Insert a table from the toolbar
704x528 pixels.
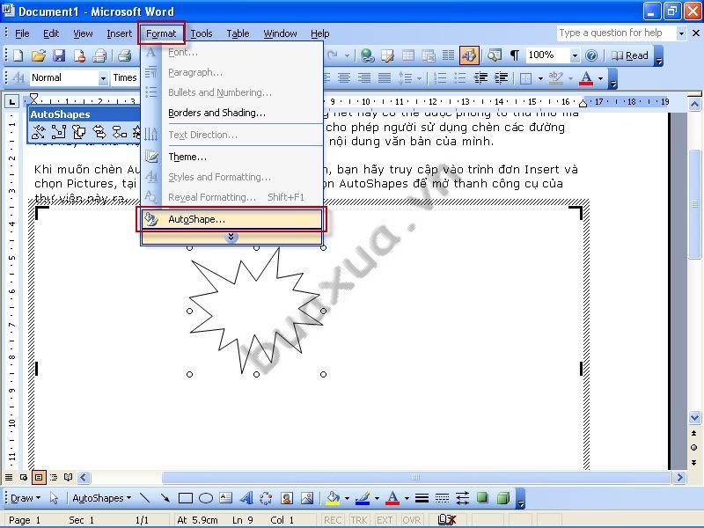408,55
